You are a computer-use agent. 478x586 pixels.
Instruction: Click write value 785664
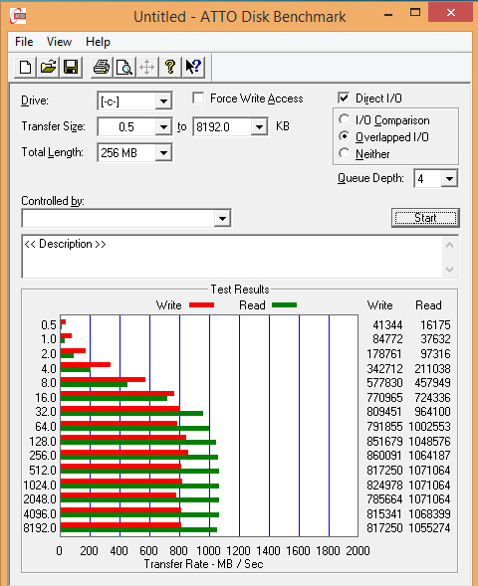[x=384, y=498]
